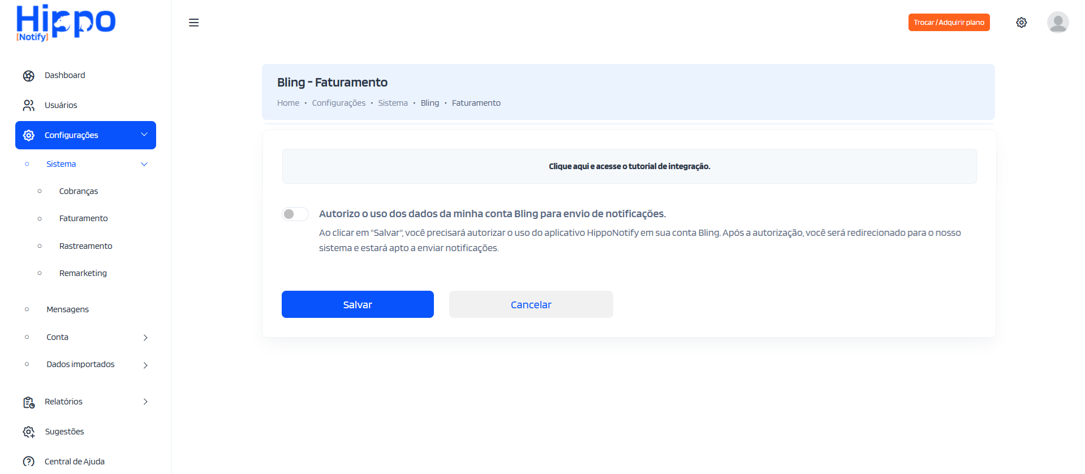Select Faturamento under Sistema
1085x474 pixels.
click(83, 218)
